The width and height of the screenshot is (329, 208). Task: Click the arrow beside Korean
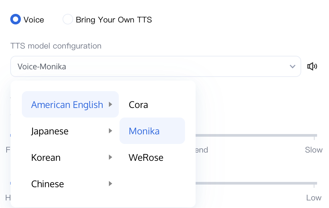pos(111,157)
